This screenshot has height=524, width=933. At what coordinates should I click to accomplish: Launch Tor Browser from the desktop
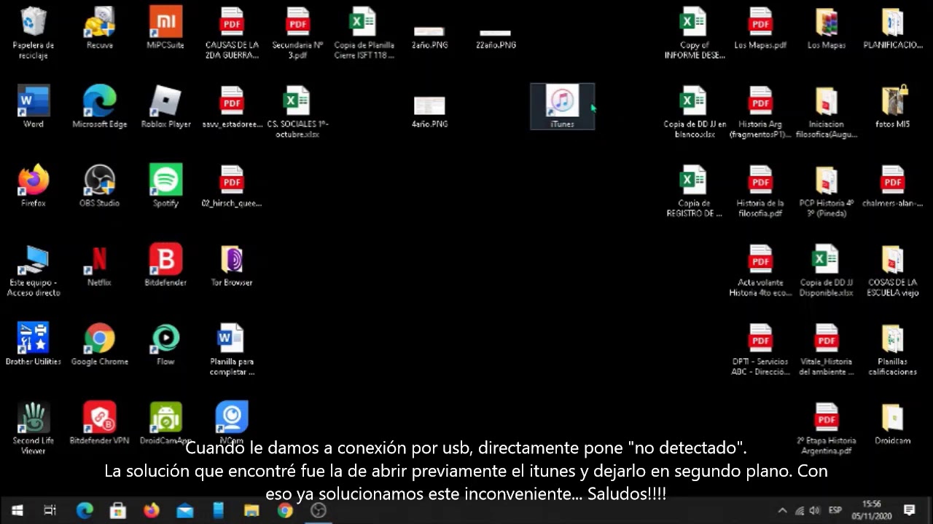click(x=232, y=266)
